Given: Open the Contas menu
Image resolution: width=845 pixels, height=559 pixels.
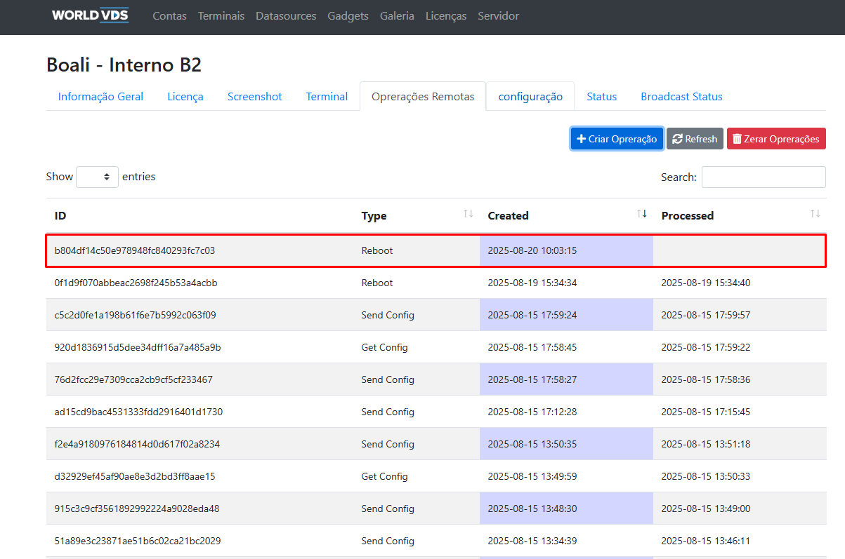Looking at the screenshot, I should (169, 15).
